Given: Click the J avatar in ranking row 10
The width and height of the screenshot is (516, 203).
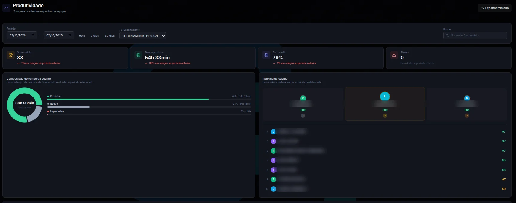Looking at the screenshot, I should [273, 189].
